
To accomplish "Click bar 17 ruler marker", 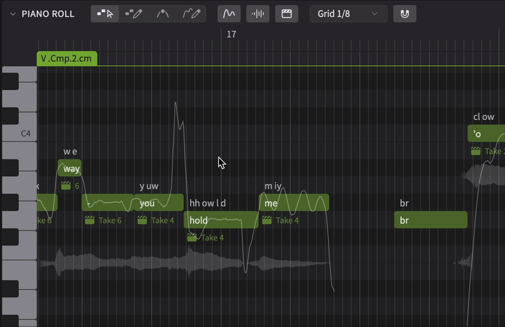I will [231, 35].
